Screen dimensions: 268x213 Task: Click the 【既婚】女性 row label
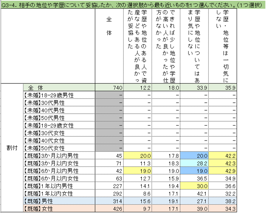pyautogui.click(x=59, y=208)
